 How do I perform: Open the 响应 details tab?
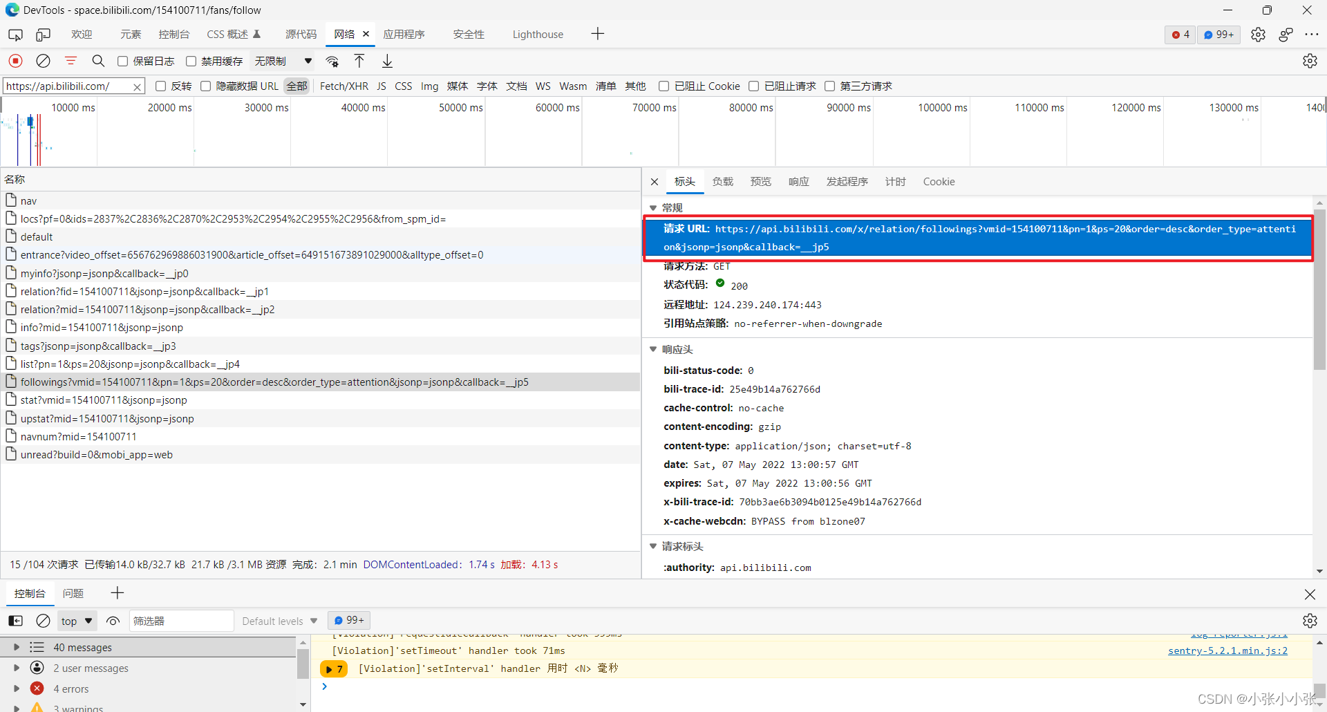799,182
